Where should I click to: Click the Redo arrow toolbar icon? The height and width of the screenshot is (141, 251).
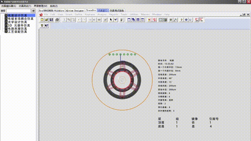(84, 20)
